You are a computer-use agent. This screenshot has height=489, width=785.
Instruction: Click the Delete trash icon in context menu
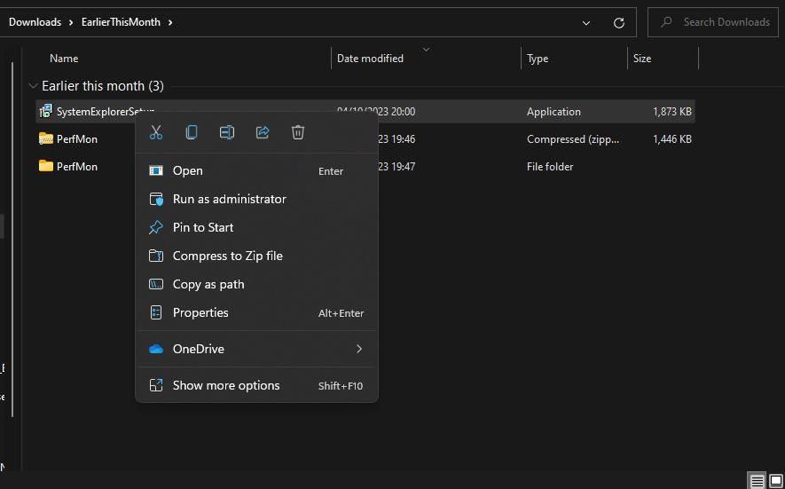point(298,132)
